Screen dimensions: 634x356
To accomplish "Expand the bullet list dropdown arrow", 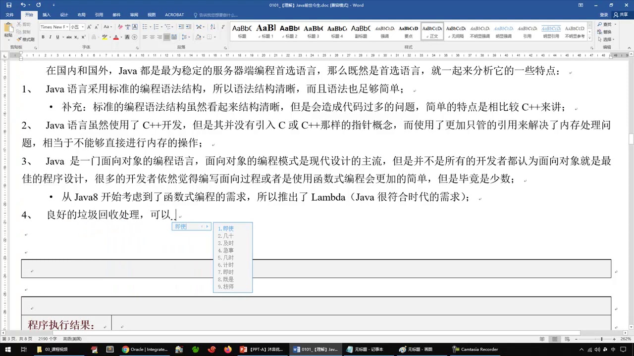I will coord(151,27).
